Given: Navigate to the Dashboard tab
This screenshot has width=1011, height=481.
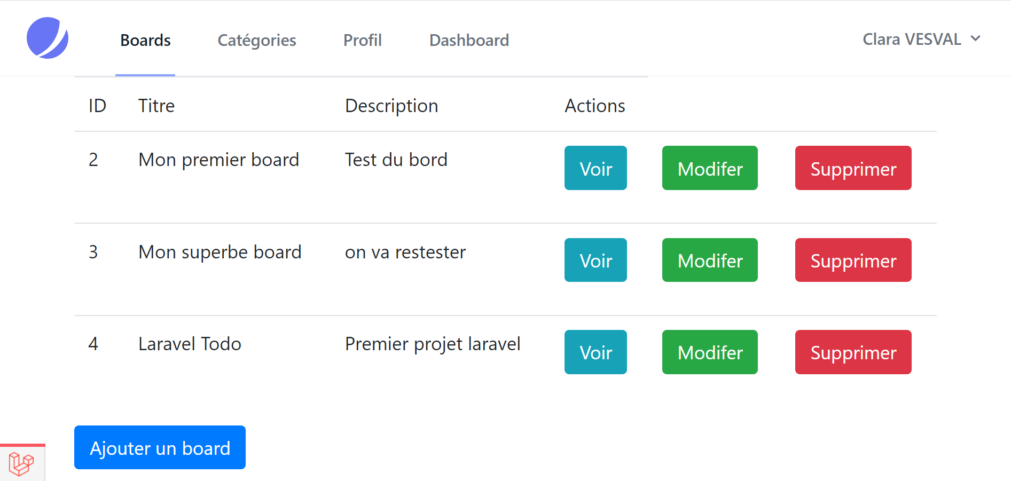Looking at the screenshot, I should (469, 40).
